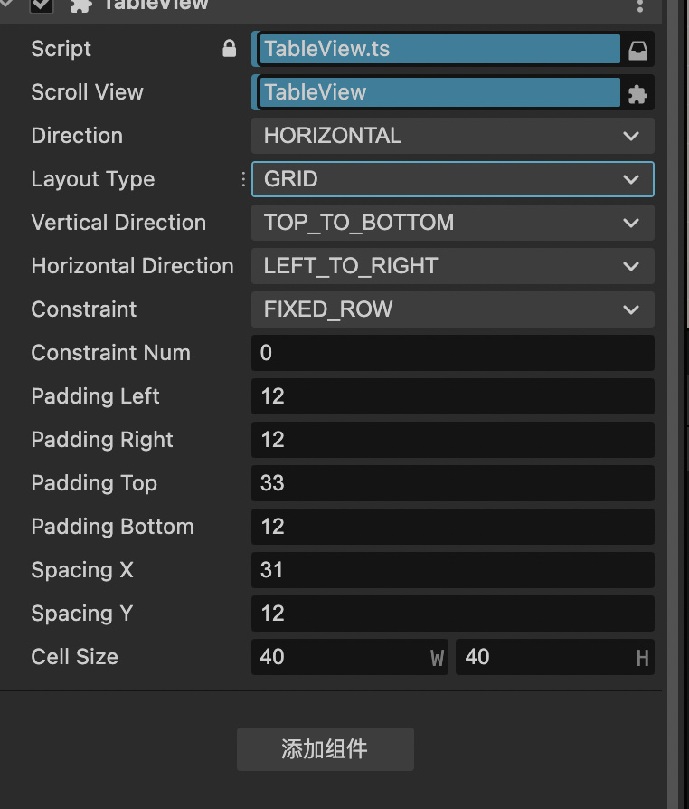Open the Constraint FIXED_ROW dropdown
Image resolution: width=689 pixels, height=809 pixels.
pos(452,309)
